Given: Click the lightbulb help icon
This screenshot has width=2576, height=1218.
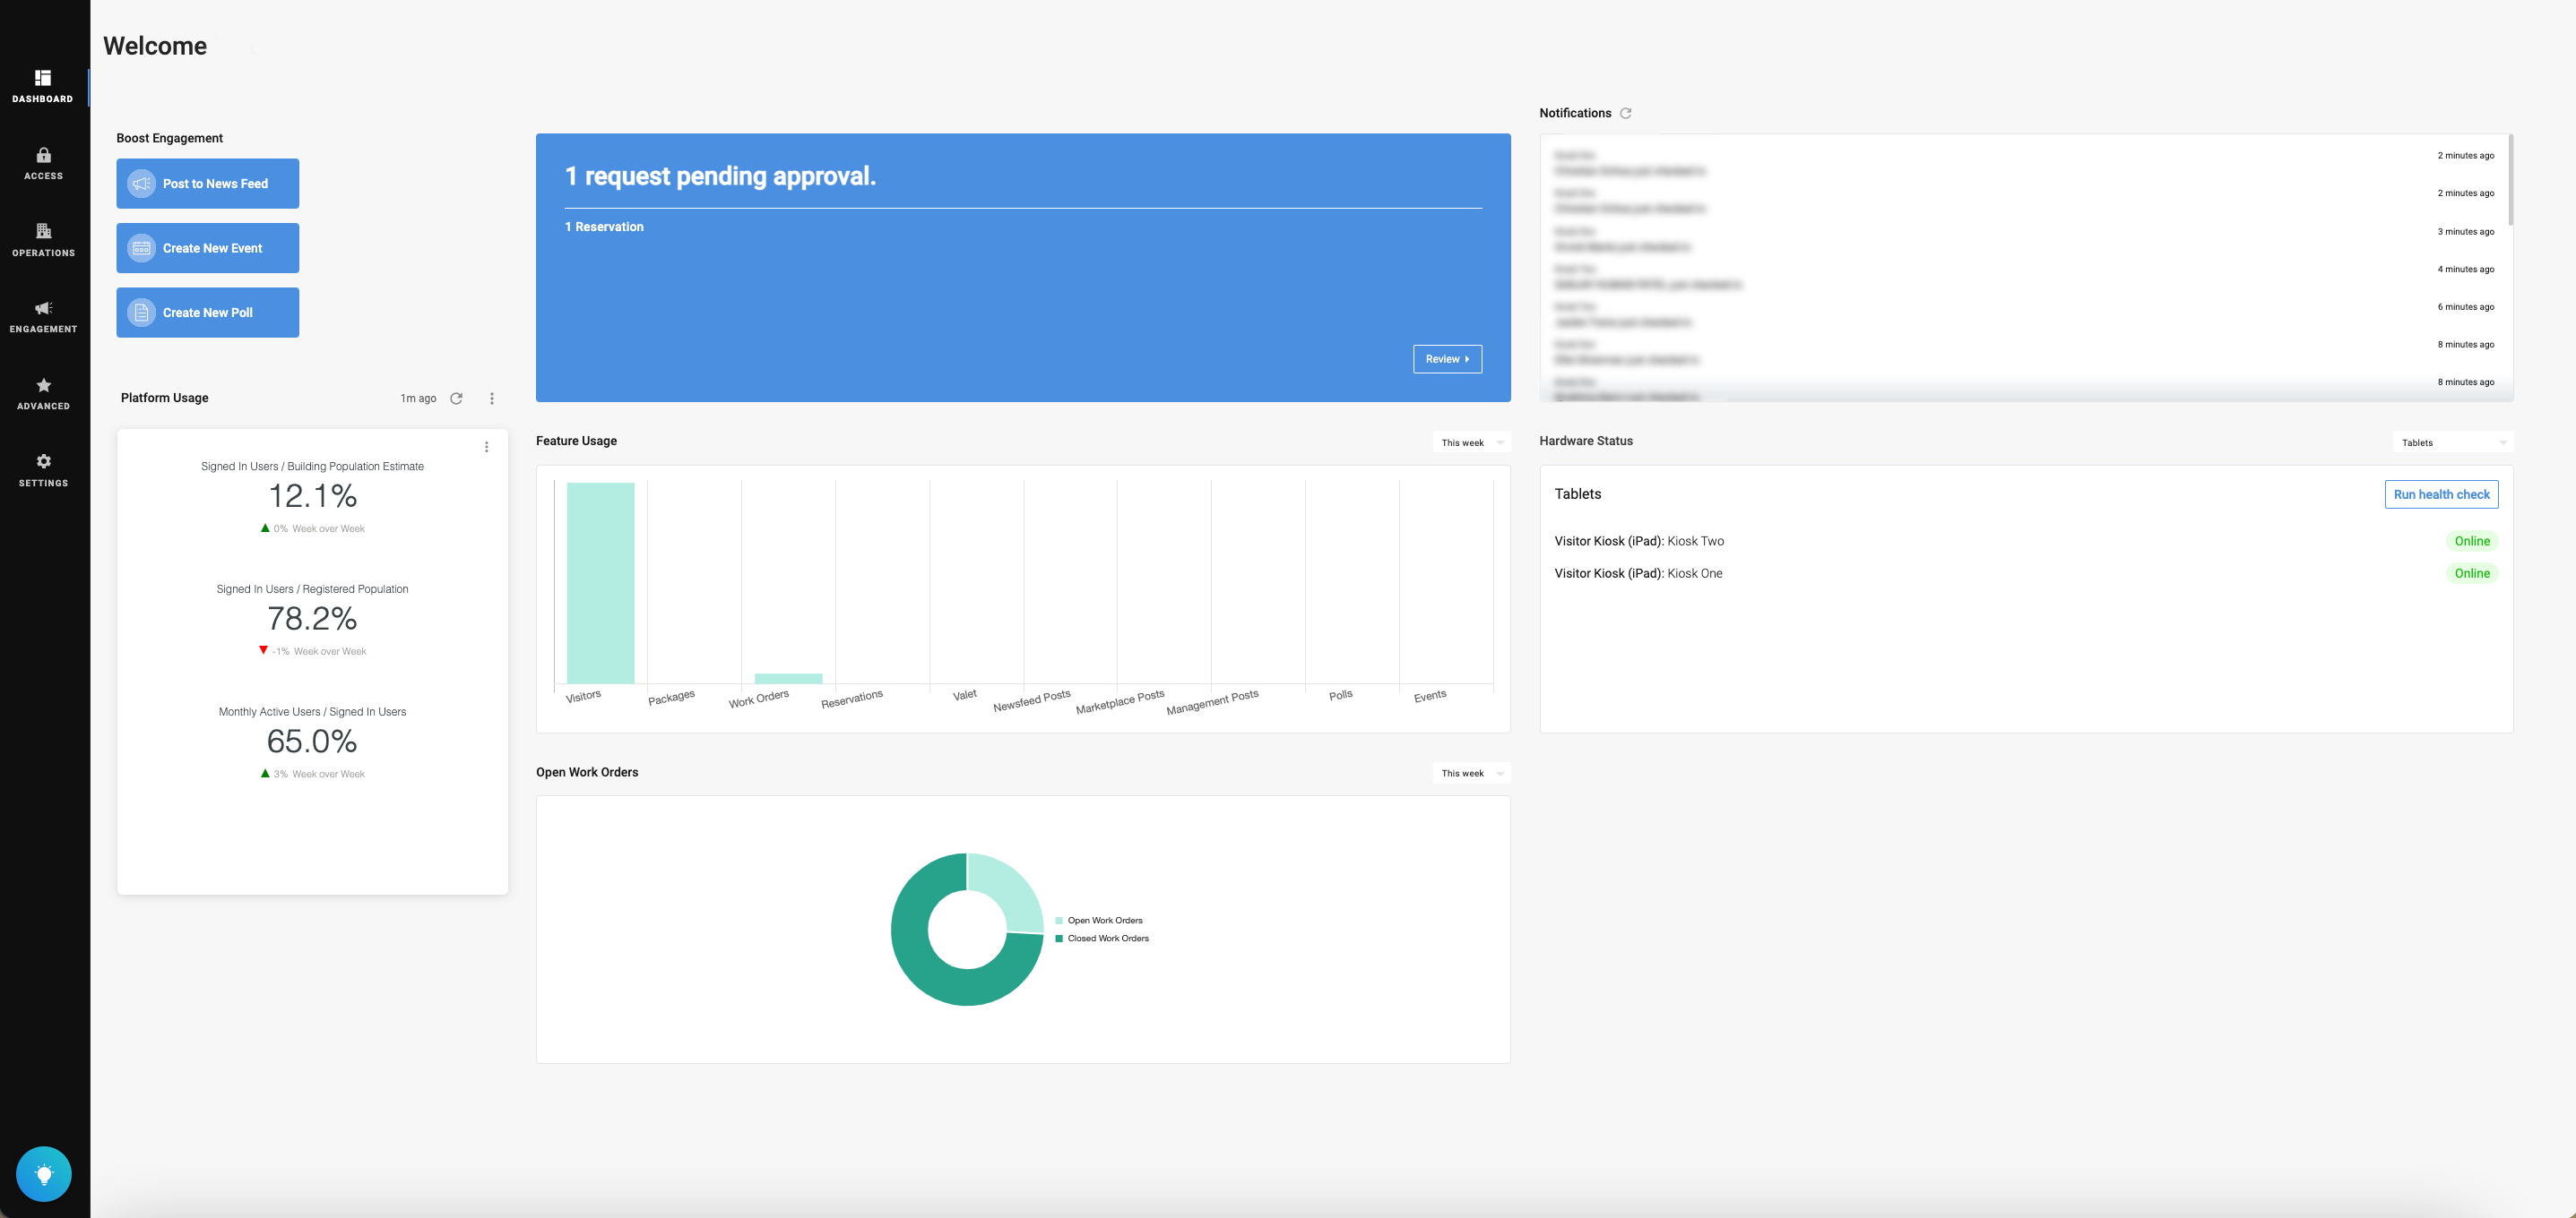Looking at the screenshot, I should (43, 1173).
